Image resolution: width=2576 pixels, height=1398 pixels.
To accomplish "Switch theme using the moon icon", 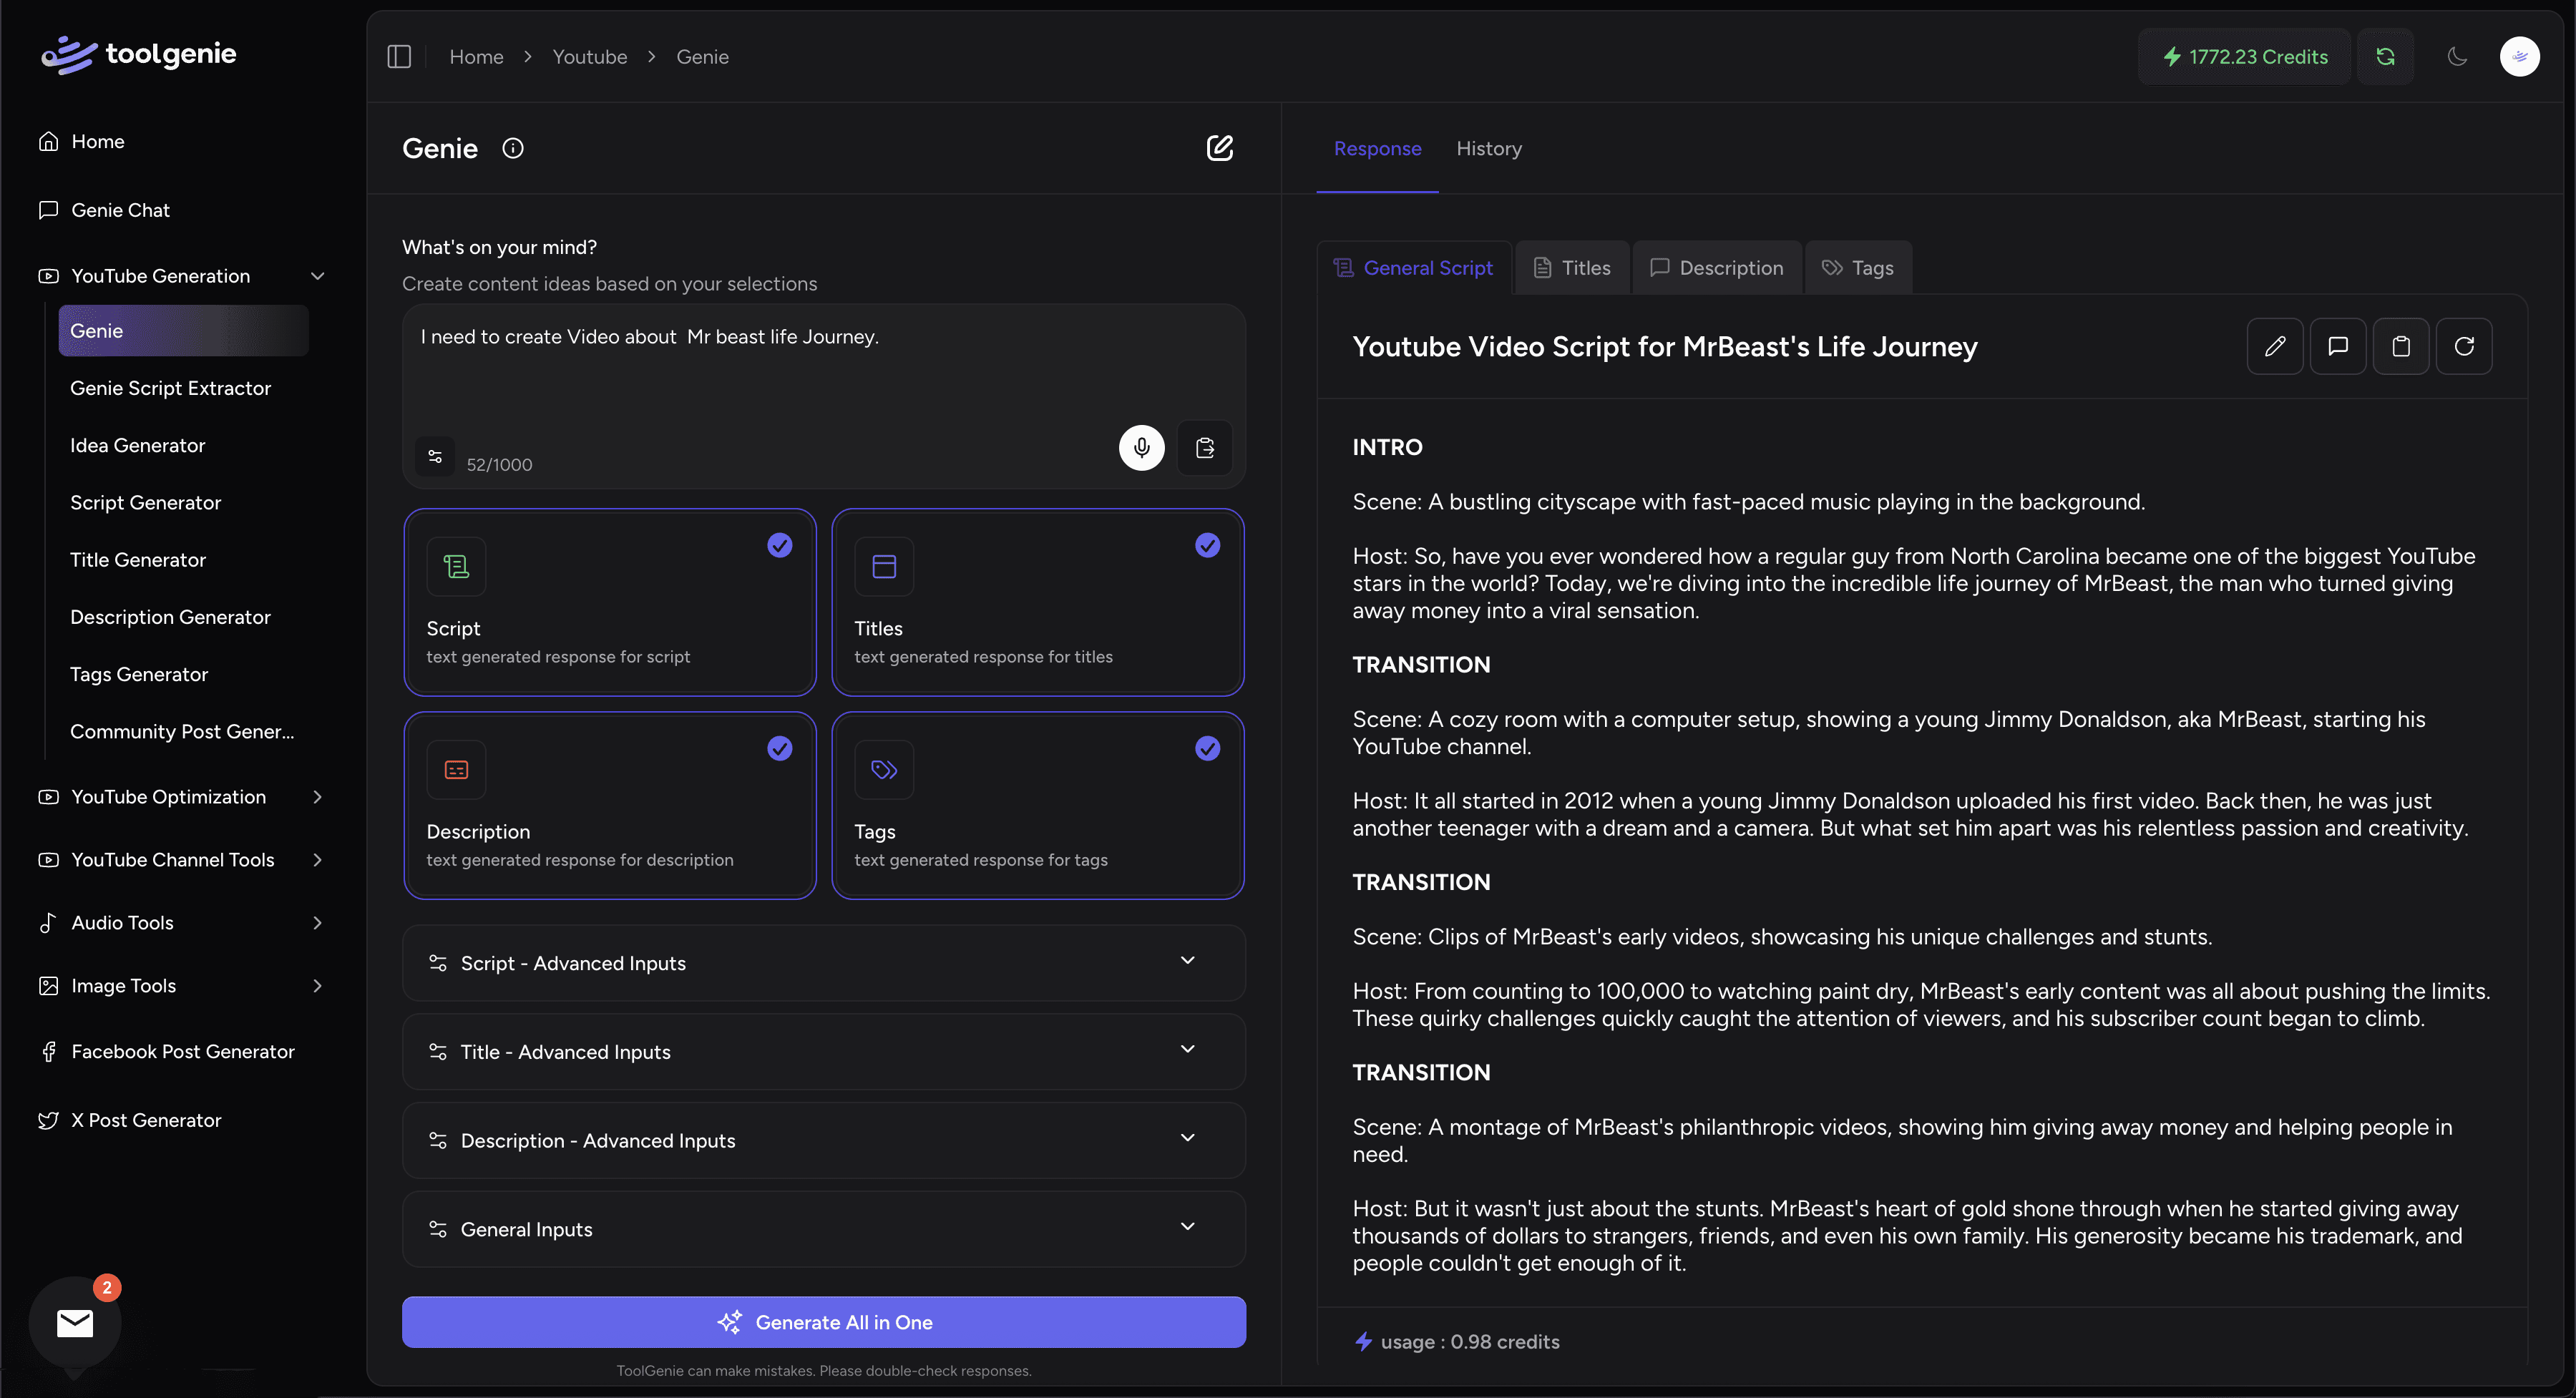I will tap(2457, 57).
